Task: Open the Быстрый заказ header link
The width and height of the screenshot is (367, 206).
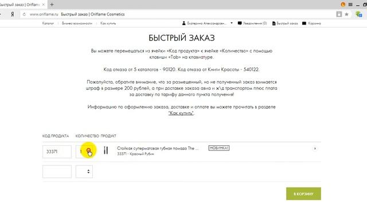Action: (285, 23)
